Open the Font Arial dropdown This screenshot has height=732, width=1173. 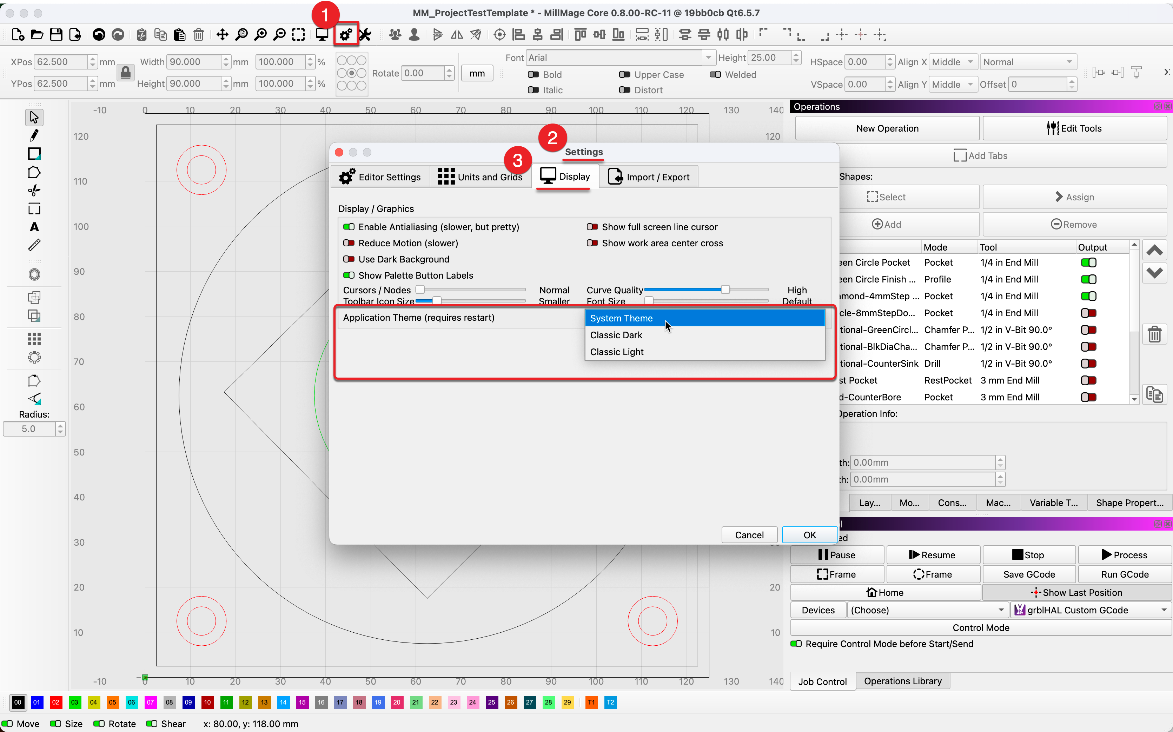(x=708, y=58)
